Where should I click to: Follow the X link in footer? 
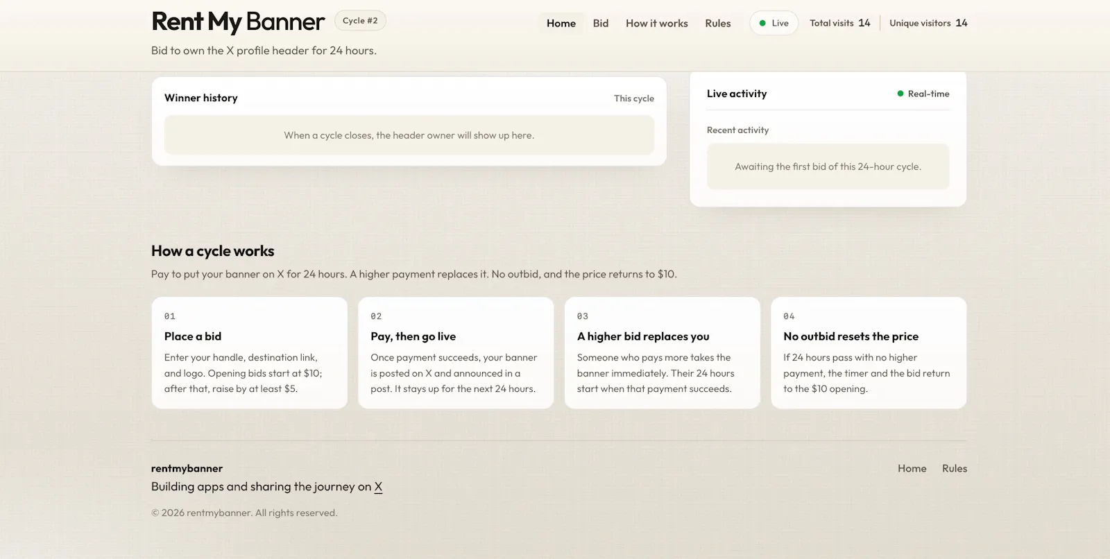[x=378, y=487]
